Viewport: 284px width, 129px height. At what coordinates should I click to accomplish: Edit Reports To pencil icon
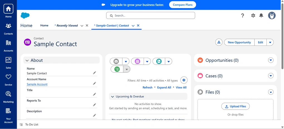click(94, 105)
